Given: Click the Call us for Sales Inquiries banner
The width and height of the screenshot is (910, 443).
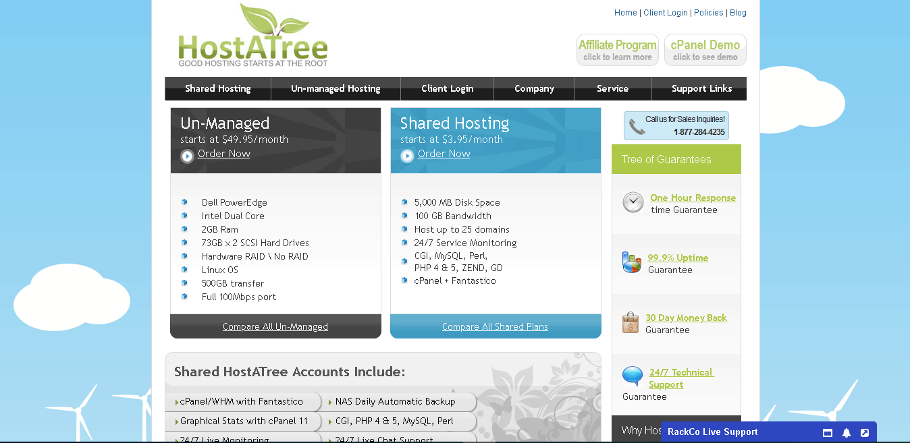Looking at the screenshot, I should coord(676,126).
